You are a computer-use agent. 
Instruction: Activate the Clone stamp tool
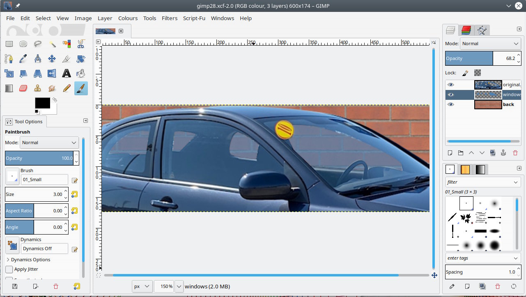point(38,88)
